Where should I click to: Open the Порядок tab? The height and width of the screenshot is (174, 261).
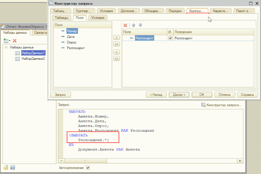coord(175,11)
